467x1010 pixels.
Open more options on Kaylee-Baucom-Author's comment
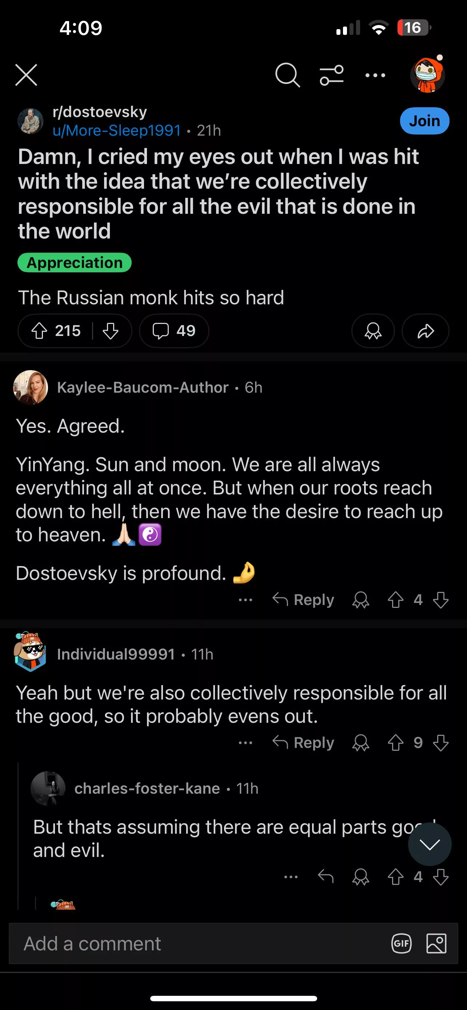[x=246, y=600]
